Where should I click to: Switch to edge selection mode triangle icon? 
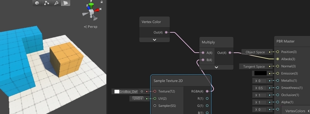(x=56, y=3)
